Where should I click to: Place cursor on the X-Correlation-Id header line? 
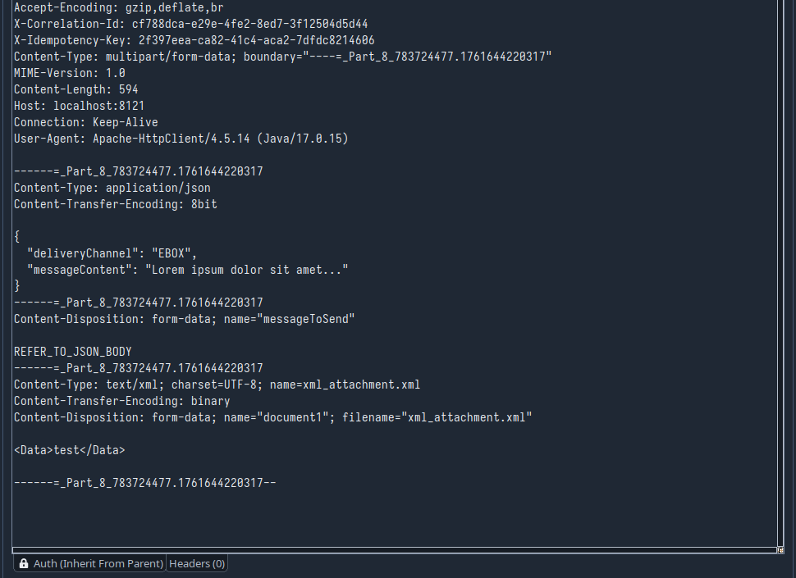[190, 24]
